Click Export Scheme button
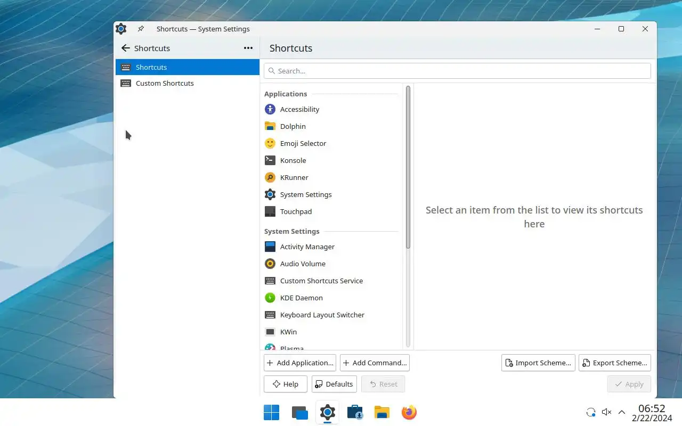This screenshot has height=426, width=682. click(x=615, y=363)
